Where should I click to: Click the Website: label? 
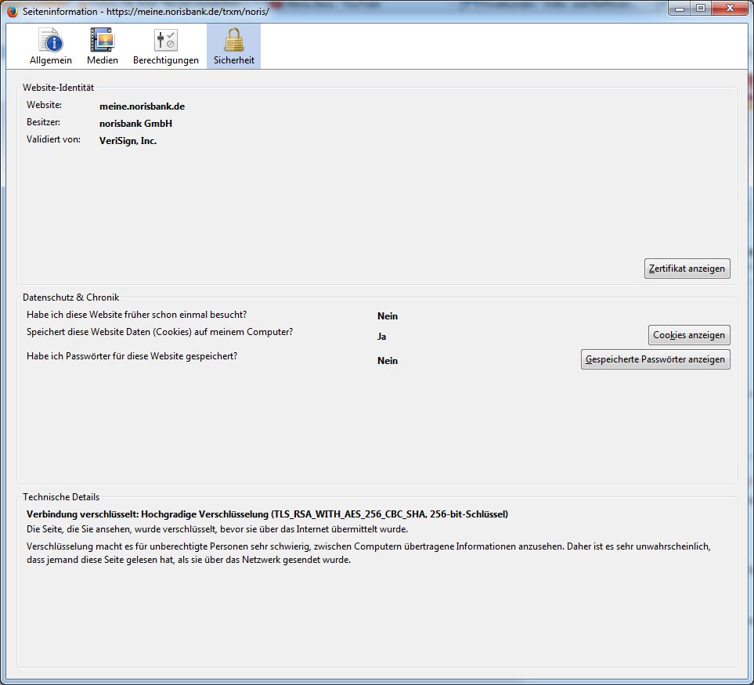click(x=44, y=105)
